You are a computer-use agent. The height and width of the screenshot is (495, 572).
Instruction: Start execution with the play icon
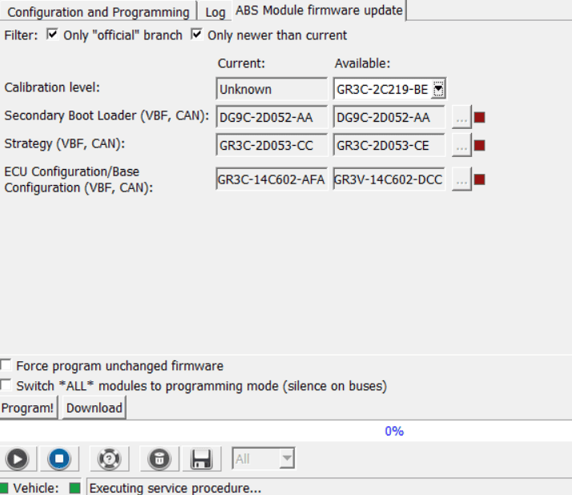tap(18, 458)
